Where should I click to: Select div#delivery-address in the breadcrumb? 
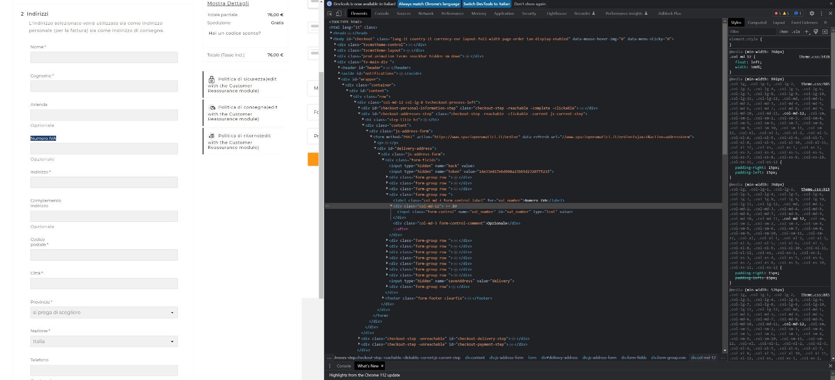559,358
